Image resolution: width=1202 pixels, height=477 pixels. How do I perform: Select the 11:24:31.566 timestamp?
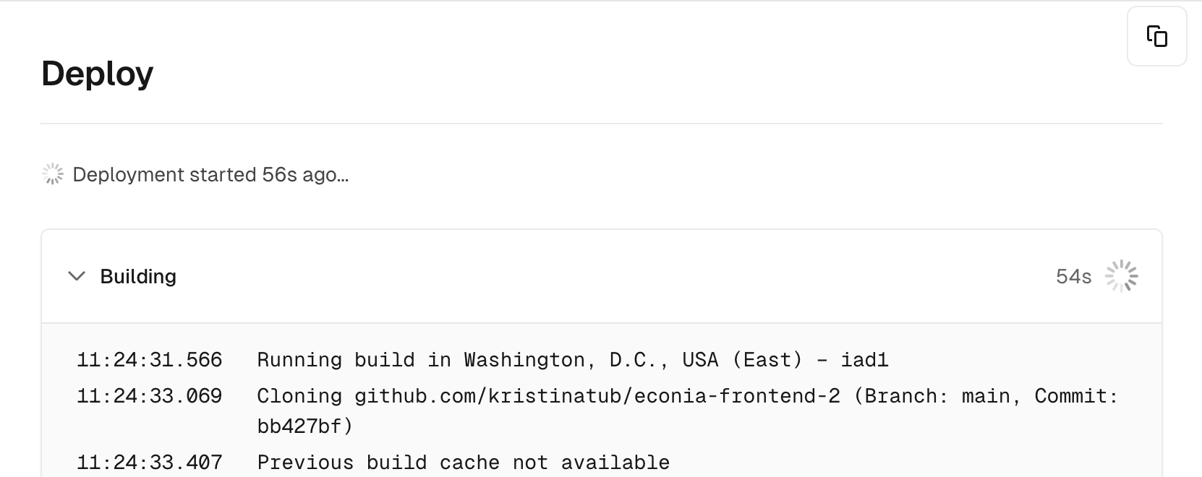150,360
